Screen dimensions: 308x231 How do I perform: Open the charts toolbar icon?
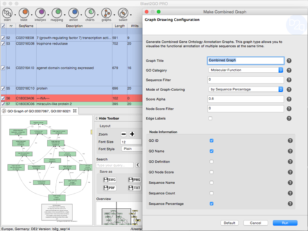pyautogui.click(x=90, y=13)
